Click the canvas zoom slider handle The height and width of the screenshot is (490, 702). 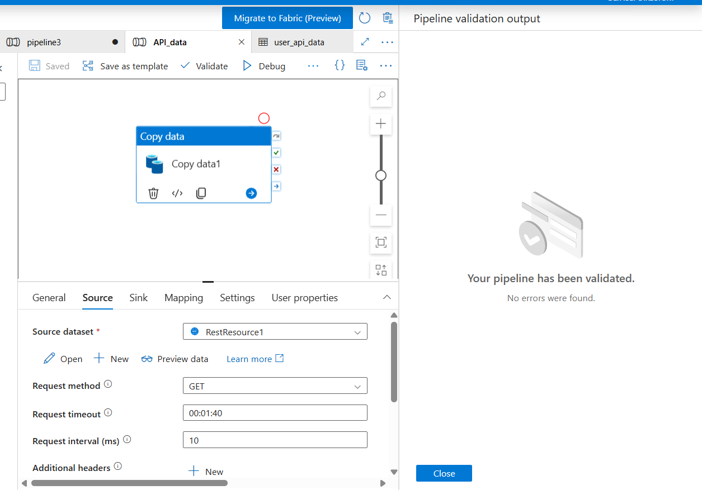point(381,175)
